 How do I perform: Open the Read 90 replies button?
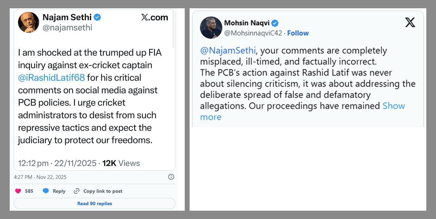[95, 203]
